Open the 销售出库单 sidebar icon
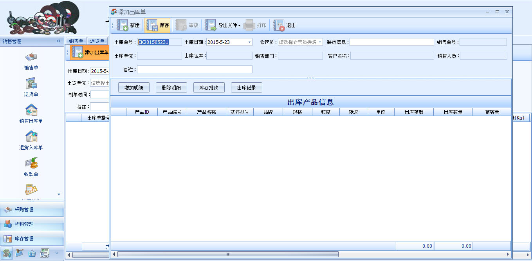Image resolution: width=532 pixels, height=261 pixels. [x=31, y=110]
